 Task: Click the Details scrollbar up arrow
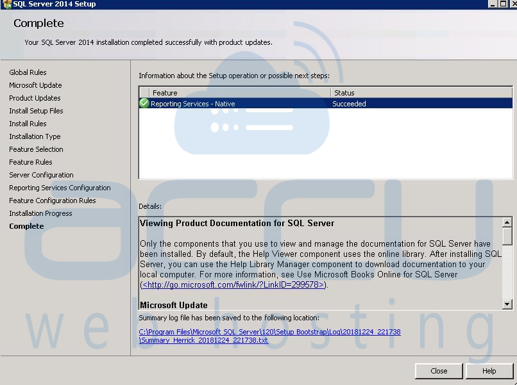[x=507, y=222]
